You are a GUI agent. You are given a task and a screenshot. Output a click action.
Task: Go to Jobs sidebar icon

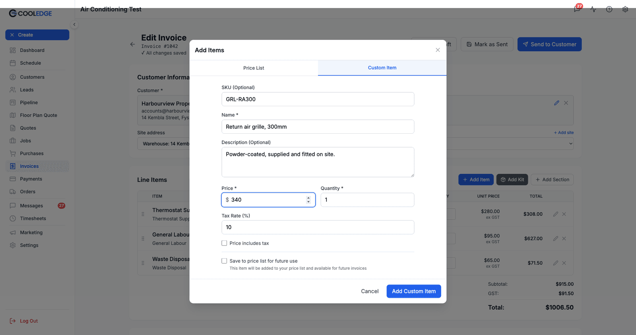click(x=13, y=141)
